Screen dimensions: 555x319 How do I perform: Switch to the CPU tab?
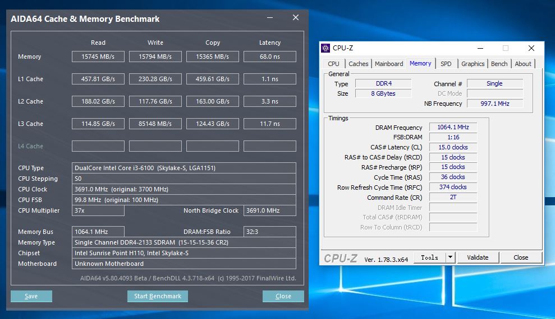point(333,64)
